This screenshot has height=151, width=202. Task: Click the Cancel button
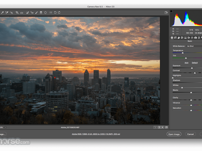click(x=190, y=134)
